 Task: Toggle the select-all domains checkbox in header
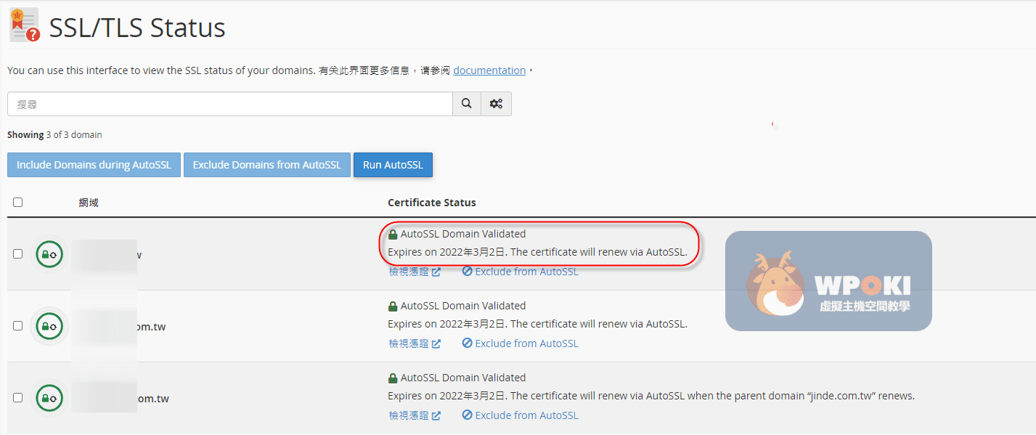(x=18, y=203)
